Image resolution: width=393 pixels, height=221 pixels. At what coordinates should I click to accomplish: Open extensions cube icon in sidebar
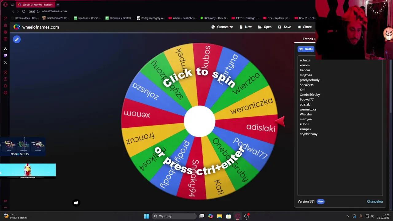tap(5, 86)
